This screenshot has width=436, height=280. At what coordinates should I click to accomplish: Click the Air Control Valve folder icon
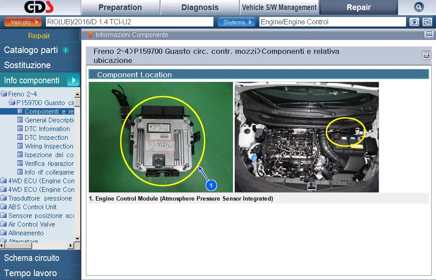point(3,224)
